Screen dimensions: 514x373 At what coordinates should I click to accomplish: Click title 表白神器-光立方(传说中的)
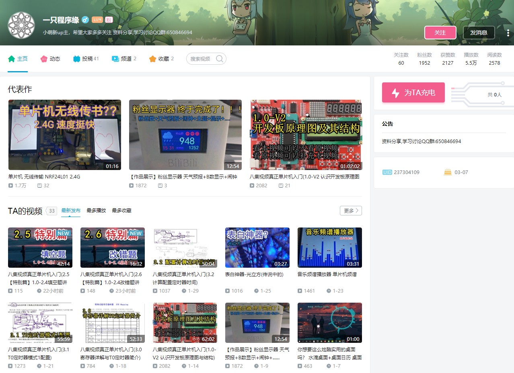click(x=254, y=274)
